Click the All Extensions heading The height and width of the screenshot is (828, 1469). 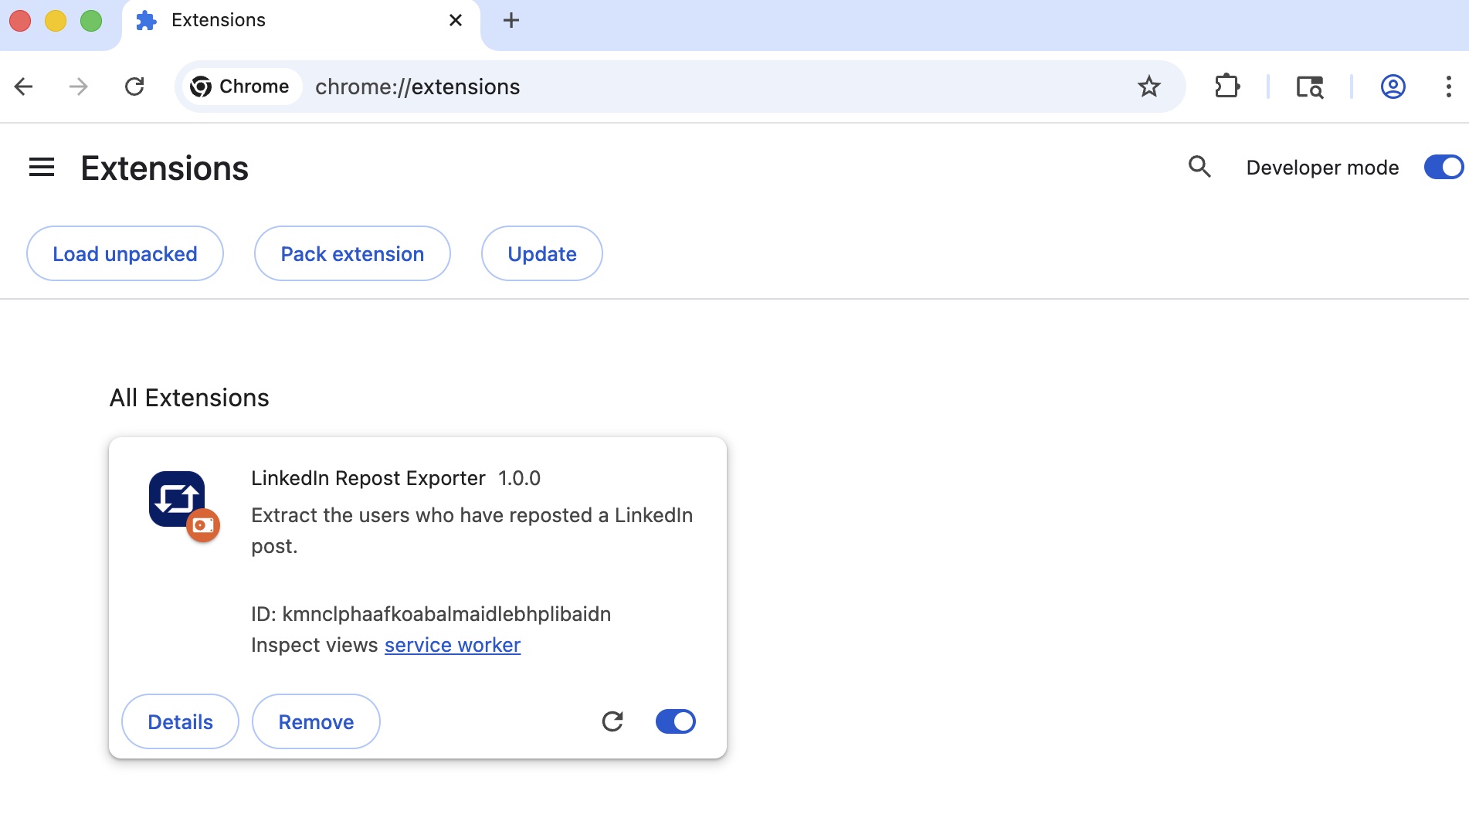(x=189, y=398)
